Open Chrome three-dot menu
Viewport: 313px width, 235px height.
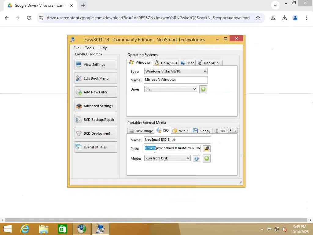306,18
